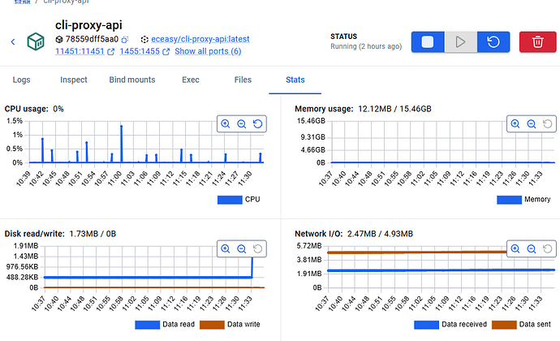Image resolution: width=560 pixels, height=341 pixels.
Task: Expand the Show all ports (6) link
Action: [x=208, y=51]
